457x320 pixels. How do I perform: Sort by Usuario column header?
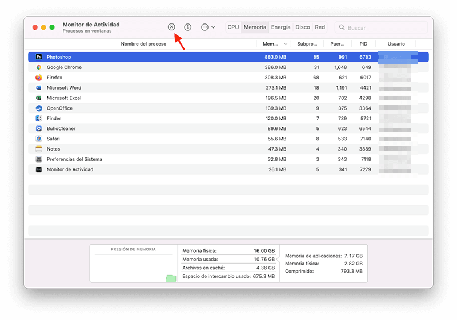[x=396, y=44]
